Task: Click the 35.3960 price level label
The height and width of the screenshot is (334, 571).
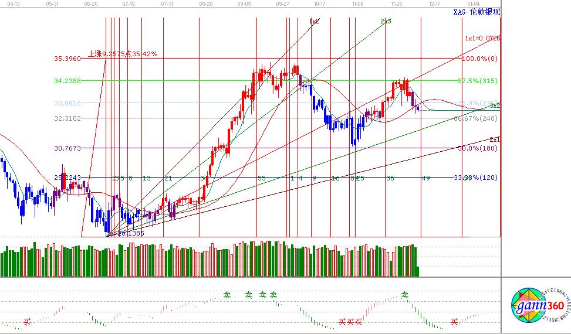Action: (x=67, y=59)
